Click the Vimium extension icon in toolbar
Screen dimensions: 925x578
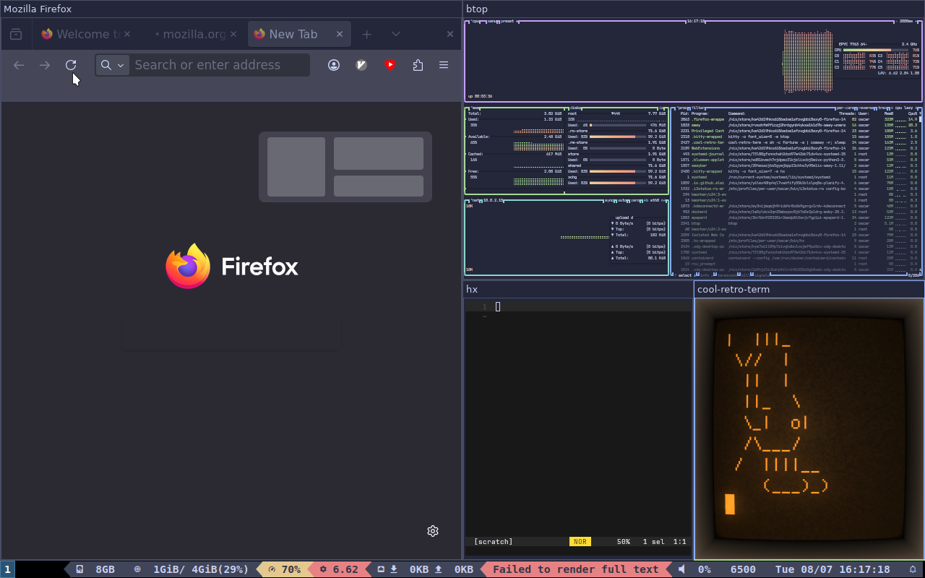coord(362,65)
